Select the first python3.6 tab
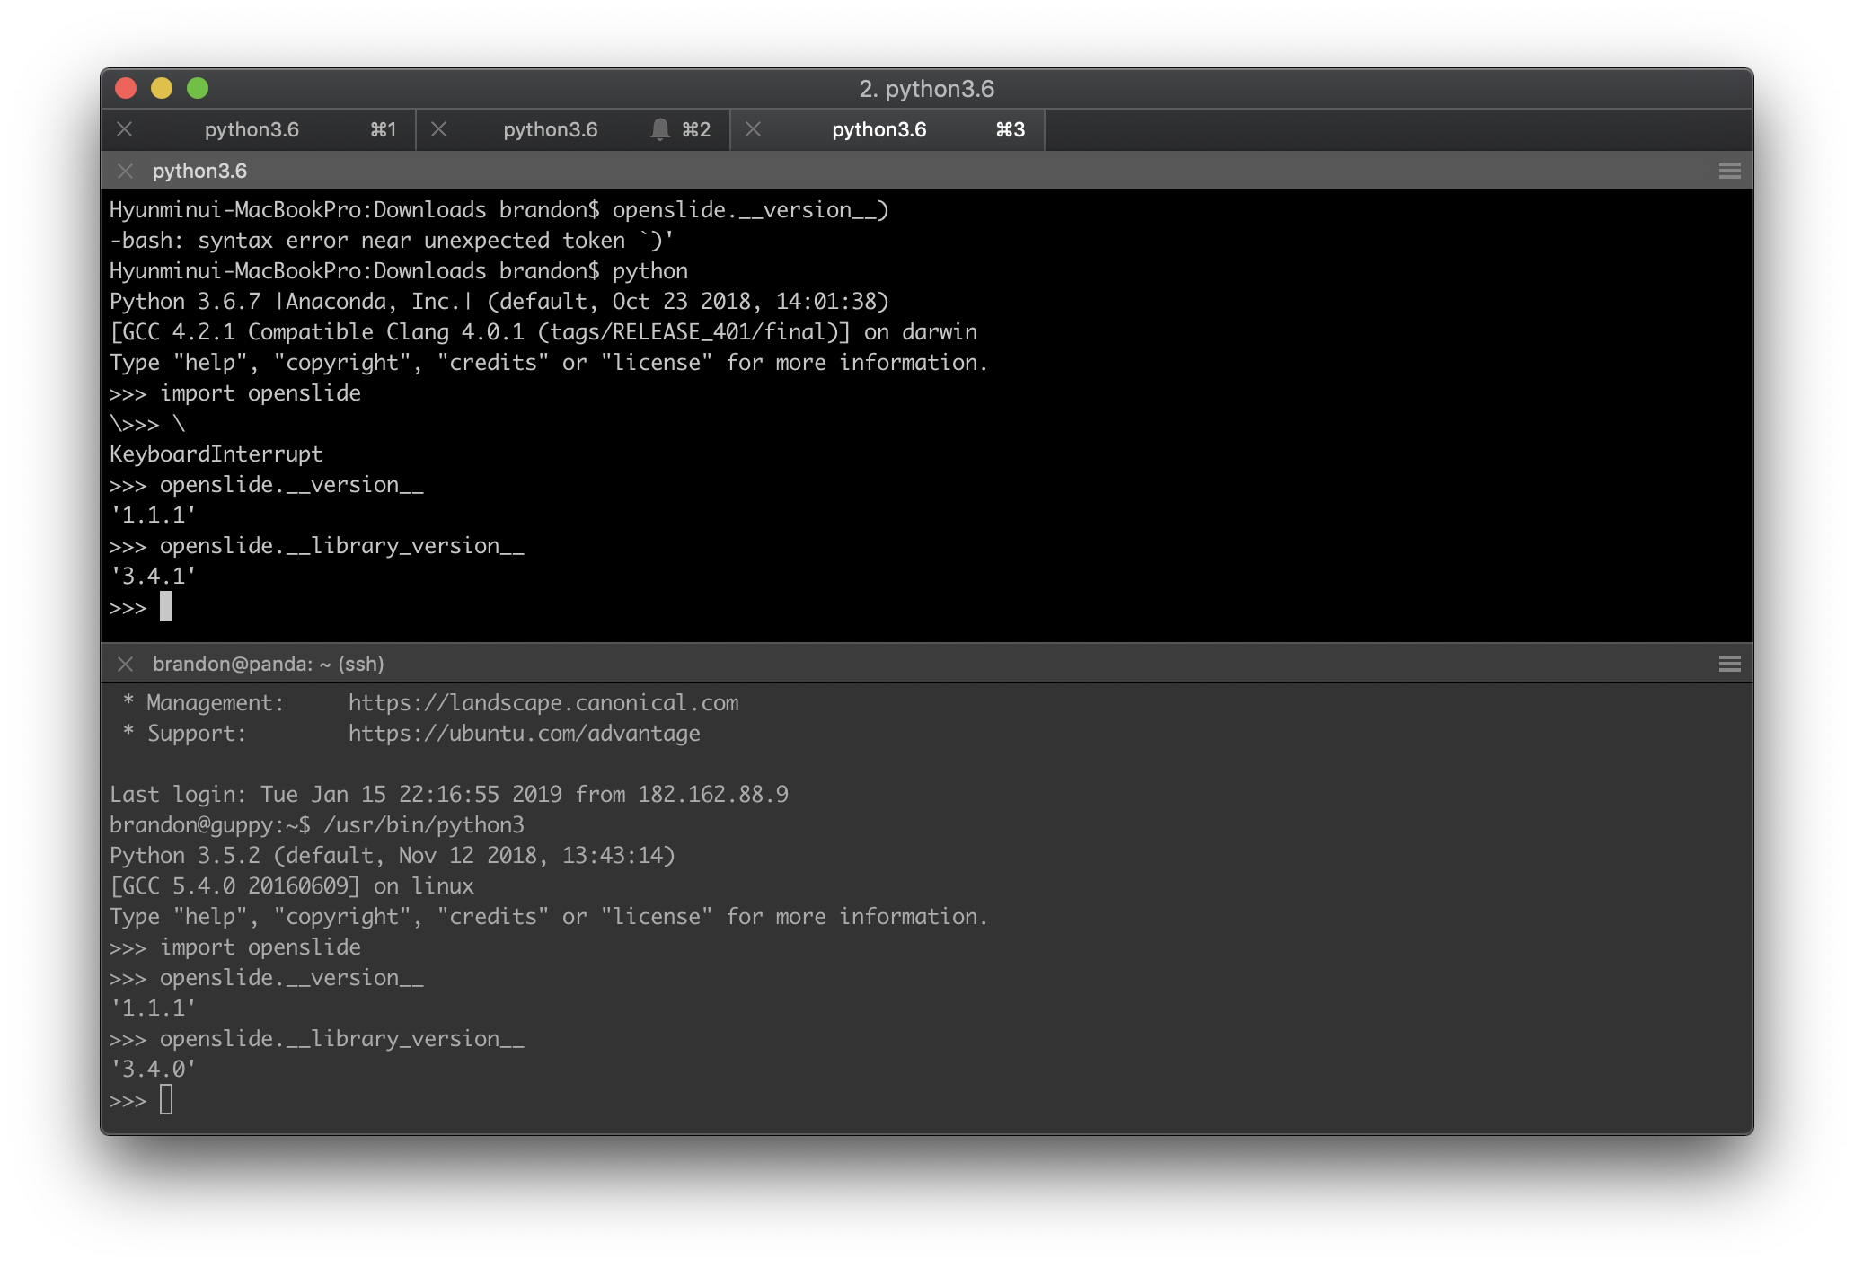This screenshot has width=1854, height=1268. (253, 129)
